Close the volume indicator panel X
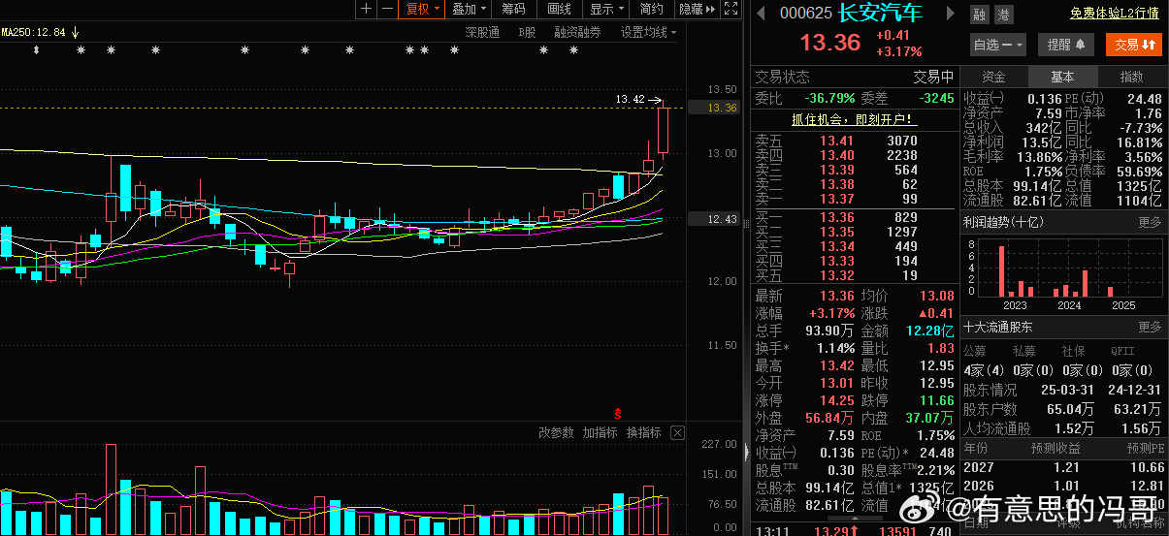The height and width of the screenshot is (536, 1169). point(677,432)
